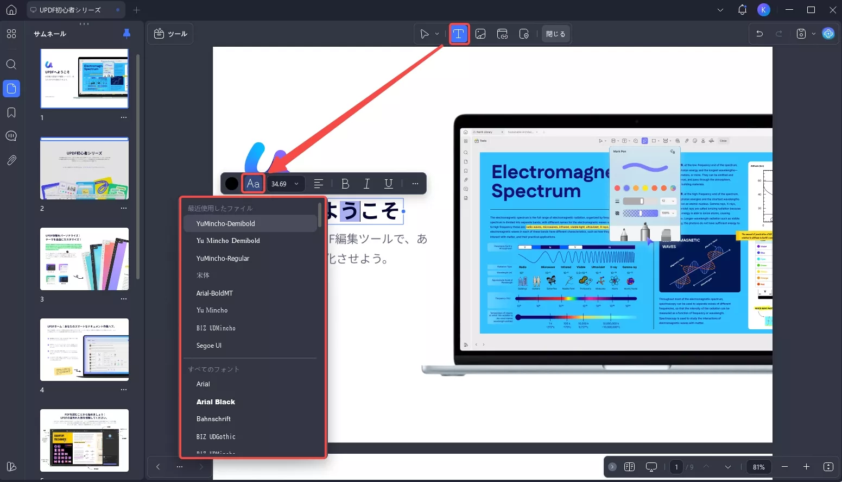The height and width of the screenshot is (482, 842).
Task: Click the save icon
Action: click(x=801, y=34)
